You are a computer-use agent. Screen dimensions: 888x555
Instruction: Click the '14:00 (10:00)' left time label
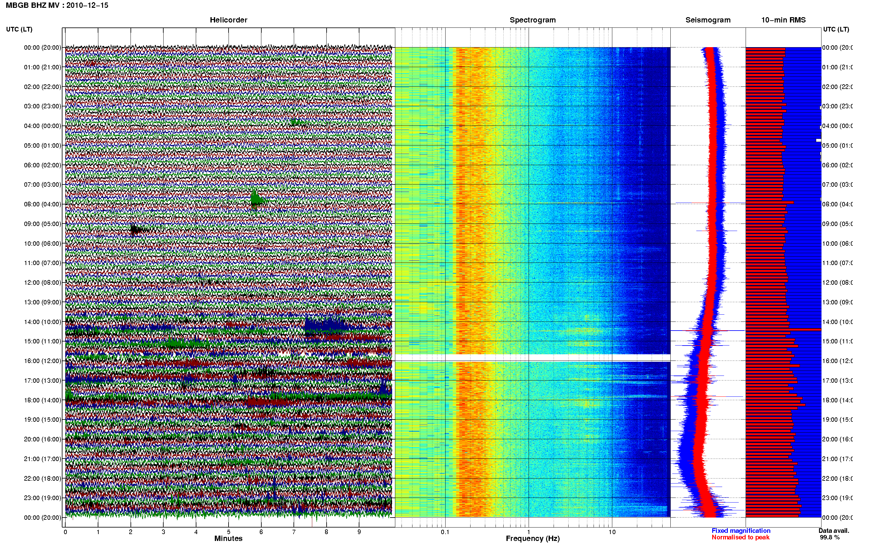pyautogui.click(x=42, y=322)
